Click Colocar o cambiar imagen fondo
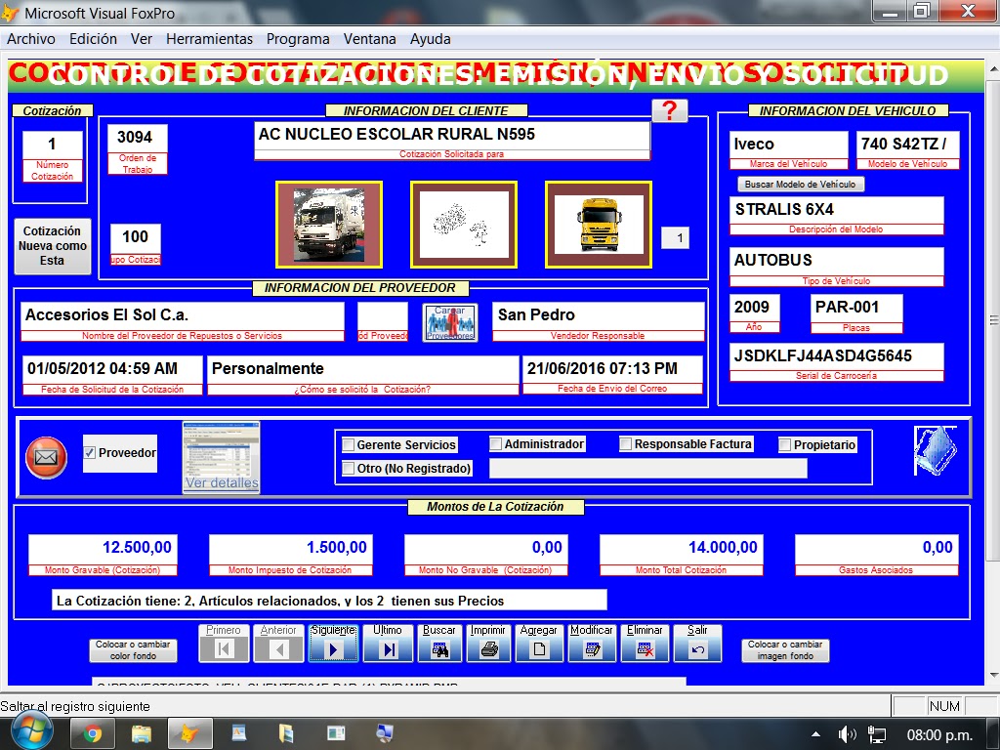 coord(785,650)
